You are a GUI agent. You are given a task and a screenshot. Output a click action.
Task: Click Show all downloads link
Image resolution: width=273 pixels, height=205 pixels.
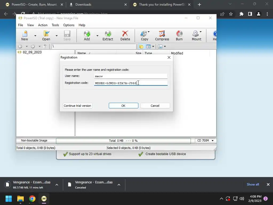tap(253, 184)
